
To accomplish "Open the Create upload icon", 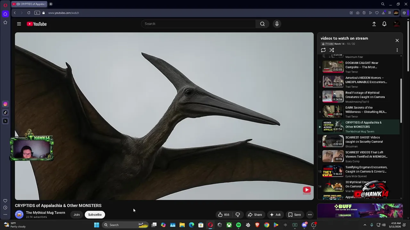I will coord(374,24).
